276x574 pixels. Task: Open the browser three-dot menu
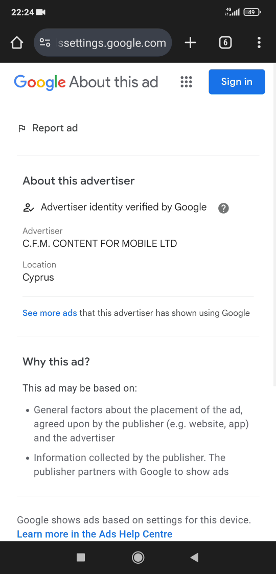[x=259, y=43]
